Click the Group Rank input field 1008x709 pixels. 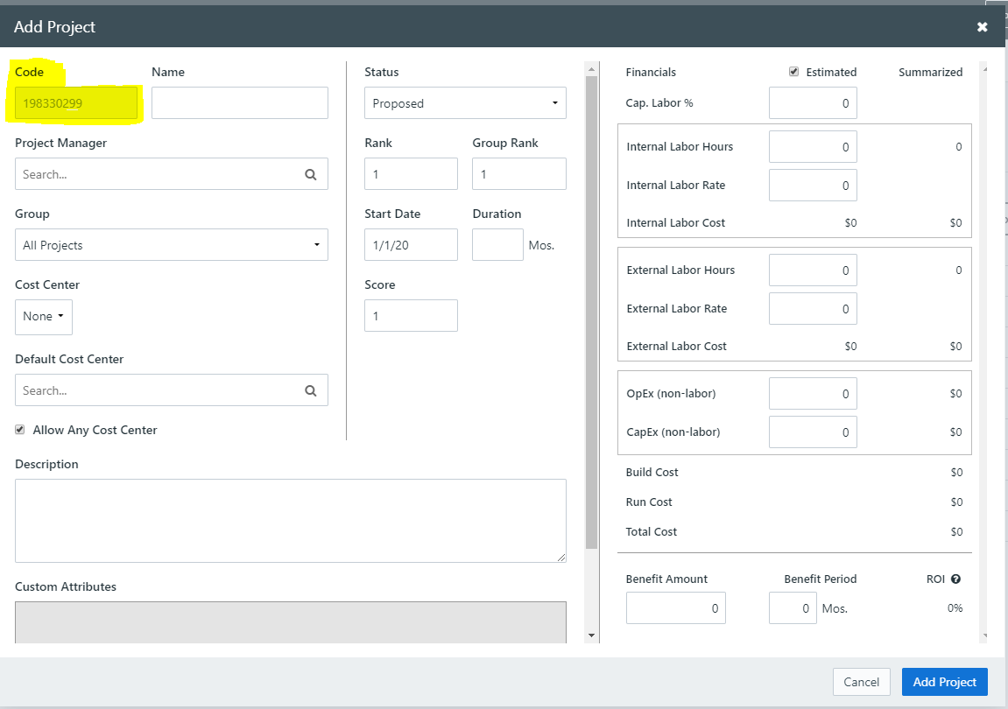[518, 174]
